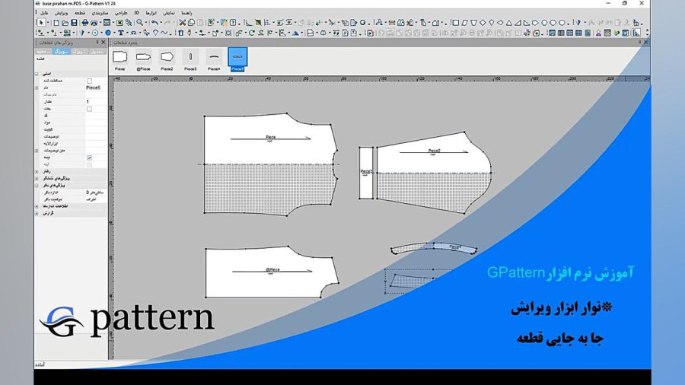685x385 pixels.
Task: Open the طراحی menu
Action: (121, 13)
